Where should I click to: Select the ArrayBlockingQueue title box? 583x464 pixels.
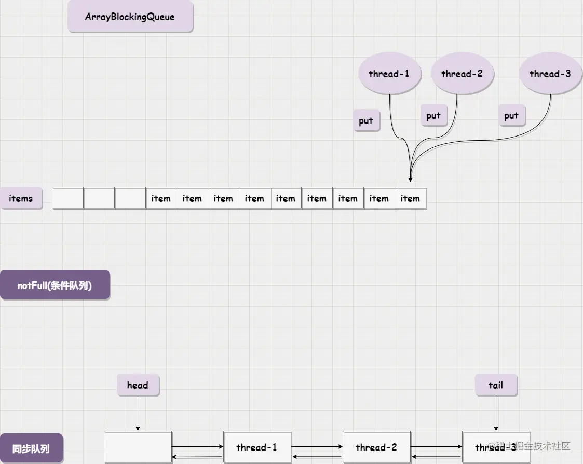(x=130, y=17)
